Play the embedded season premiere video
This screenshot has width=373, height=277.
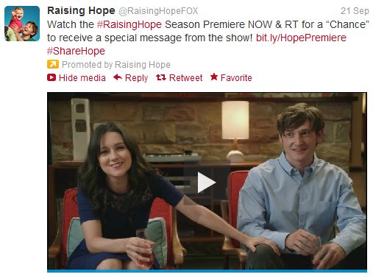pyautogui.click(x=207, y=182)
